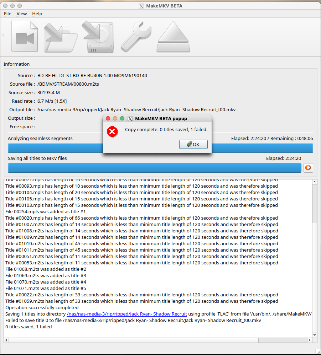Click log line for Title #00020.mpls
The image size is (321, 355).
[x=142, y=218]
